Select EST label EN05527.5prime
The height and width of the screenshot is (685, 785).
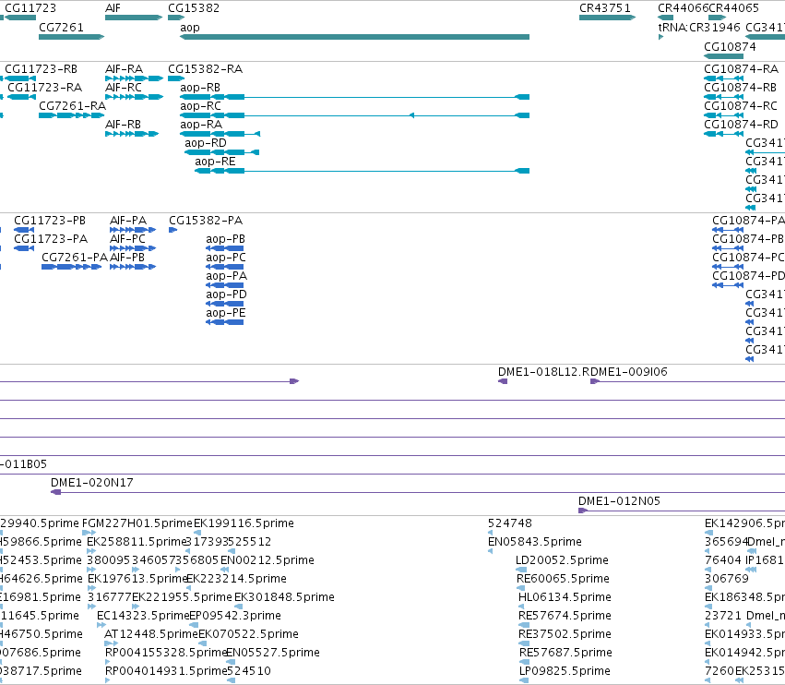pyautogui.click(x=273, y=653)
